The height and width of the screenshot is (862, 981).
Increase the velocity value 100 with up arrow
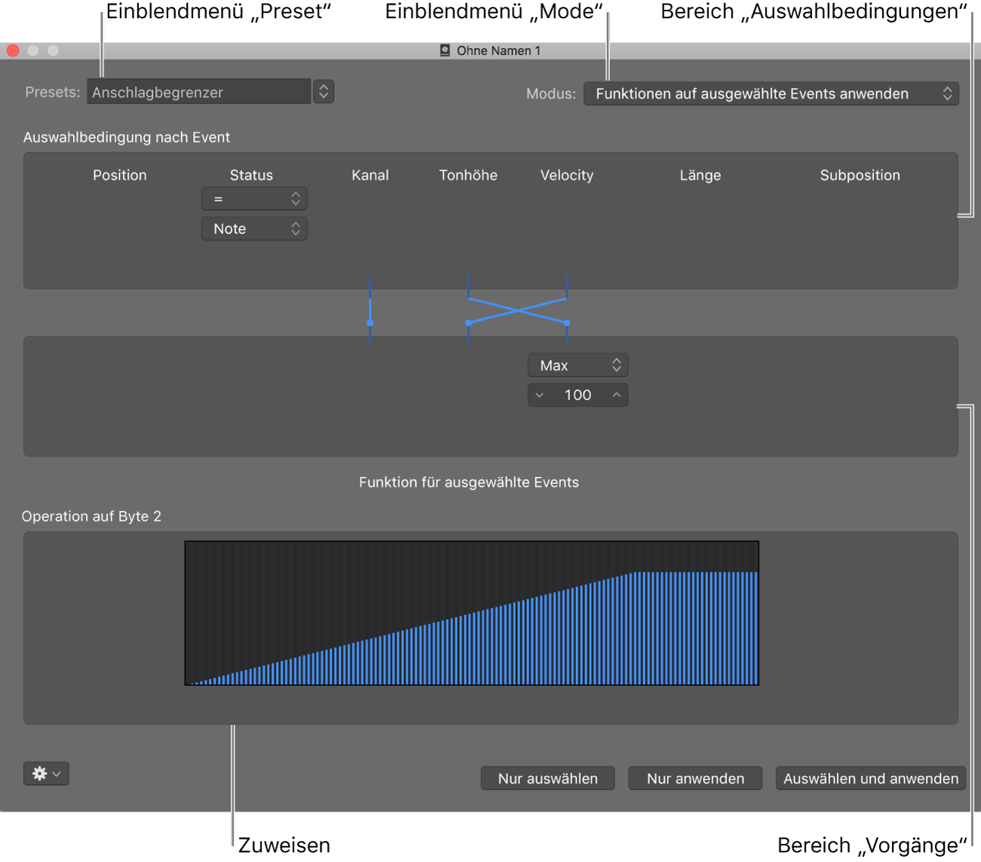617,395
